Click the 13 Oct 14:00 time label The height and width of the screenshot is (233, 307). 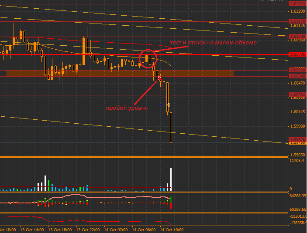point(32,230)
